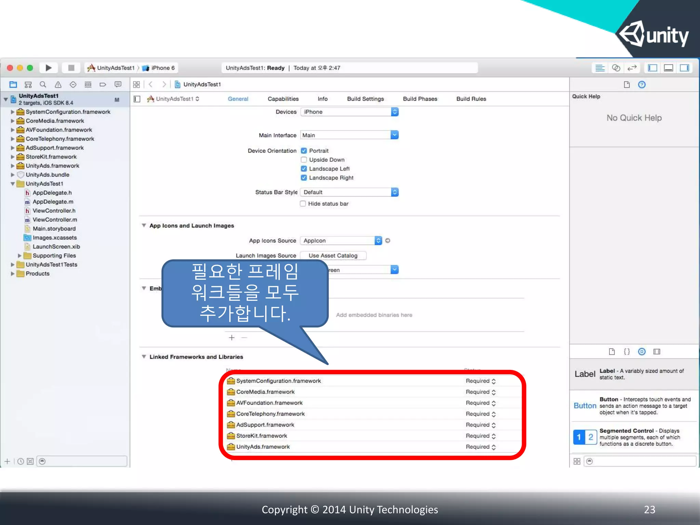Click the object library filter field
Viewport: 700px width, 525px height.
(640, 461)
